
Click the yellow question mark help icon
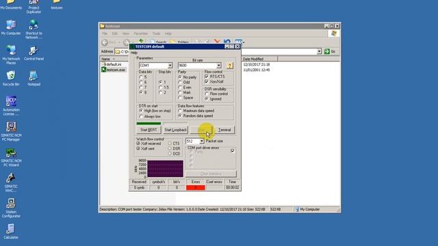(230, 66)
